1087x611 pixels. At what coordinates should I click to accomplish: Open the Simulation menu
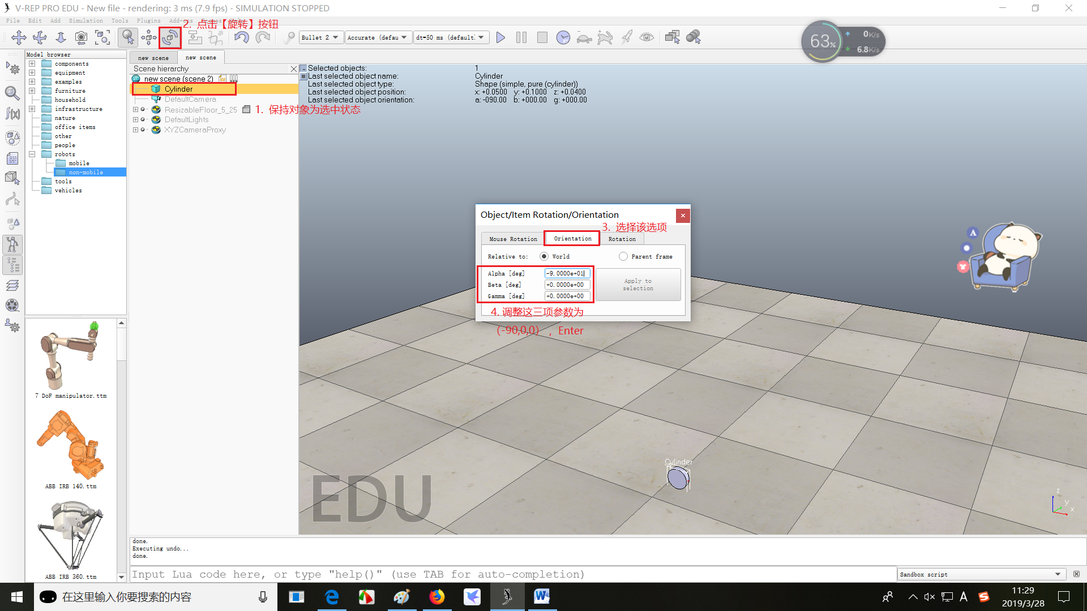(x=85, y=21)
